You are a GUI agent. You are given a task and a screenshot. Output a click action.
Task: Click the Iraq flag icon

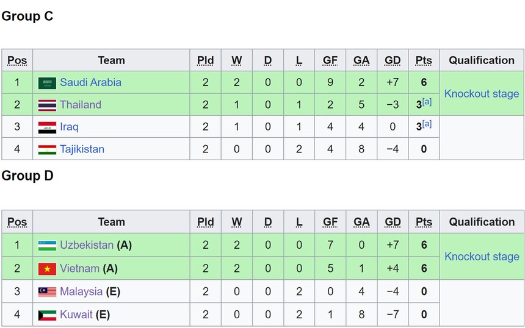coord(47,127)
